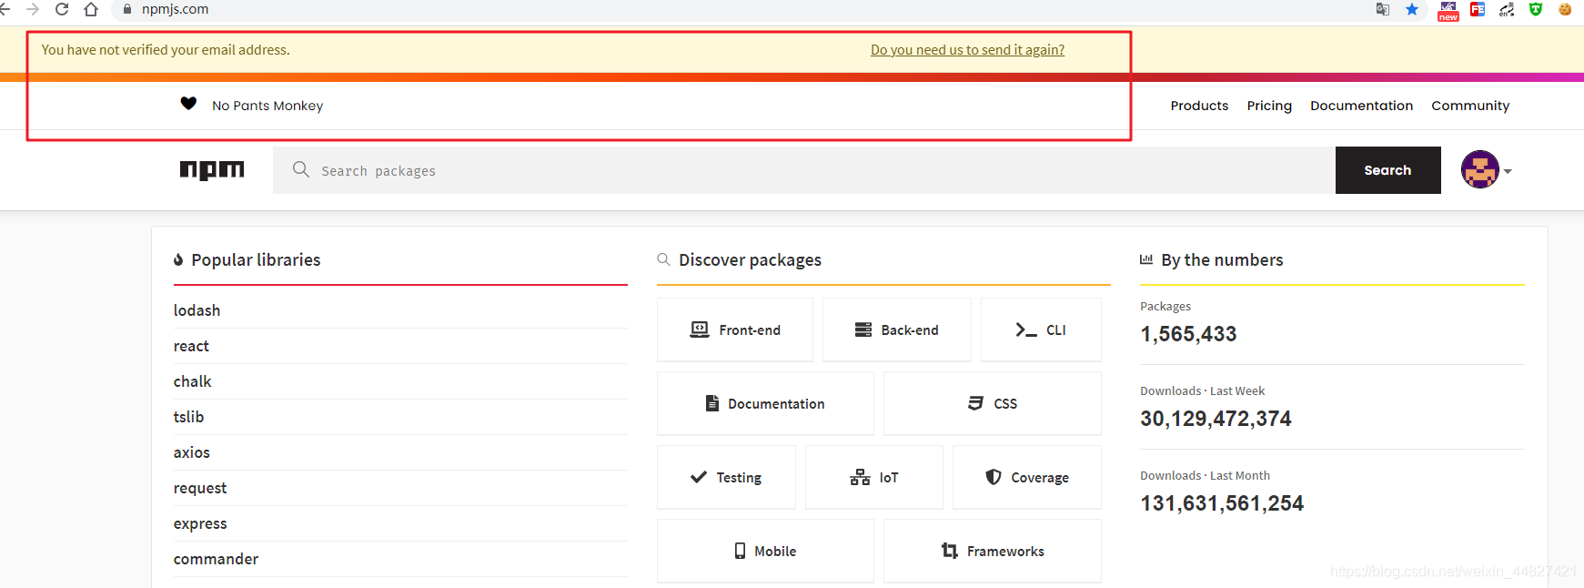Image resolution: width=1584 pixels, height=588 pixels.
Task: Open the axios library
Action: (x=191, y=452)
